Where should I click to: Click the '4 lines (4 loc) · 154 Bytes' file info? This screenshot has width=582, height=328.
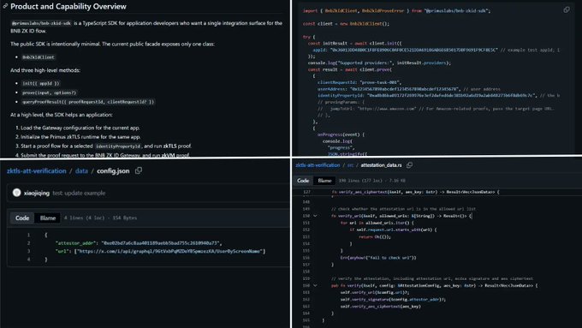pyautogui.click(x=100, y=218)
